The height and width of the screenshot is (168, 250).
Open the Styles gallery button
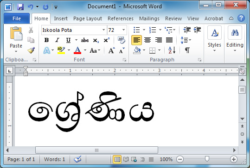point(214,39)
